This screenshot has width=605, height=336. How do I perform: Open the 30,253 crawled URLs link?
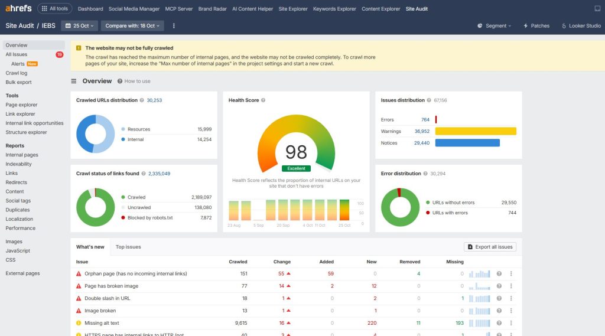pyautogui.click(x=154, y=100)
